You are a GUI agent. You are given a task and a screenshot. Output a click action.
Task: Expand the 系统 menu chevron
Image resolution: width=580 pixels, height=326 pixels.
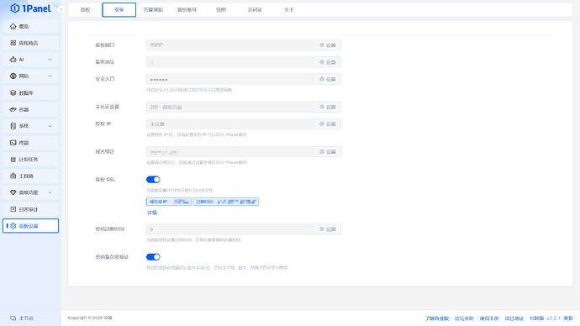[x=50, y=126]
